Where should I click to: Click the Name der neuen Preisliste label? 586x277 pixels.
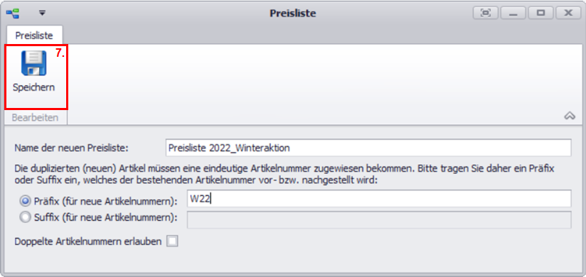coord(71,148)
